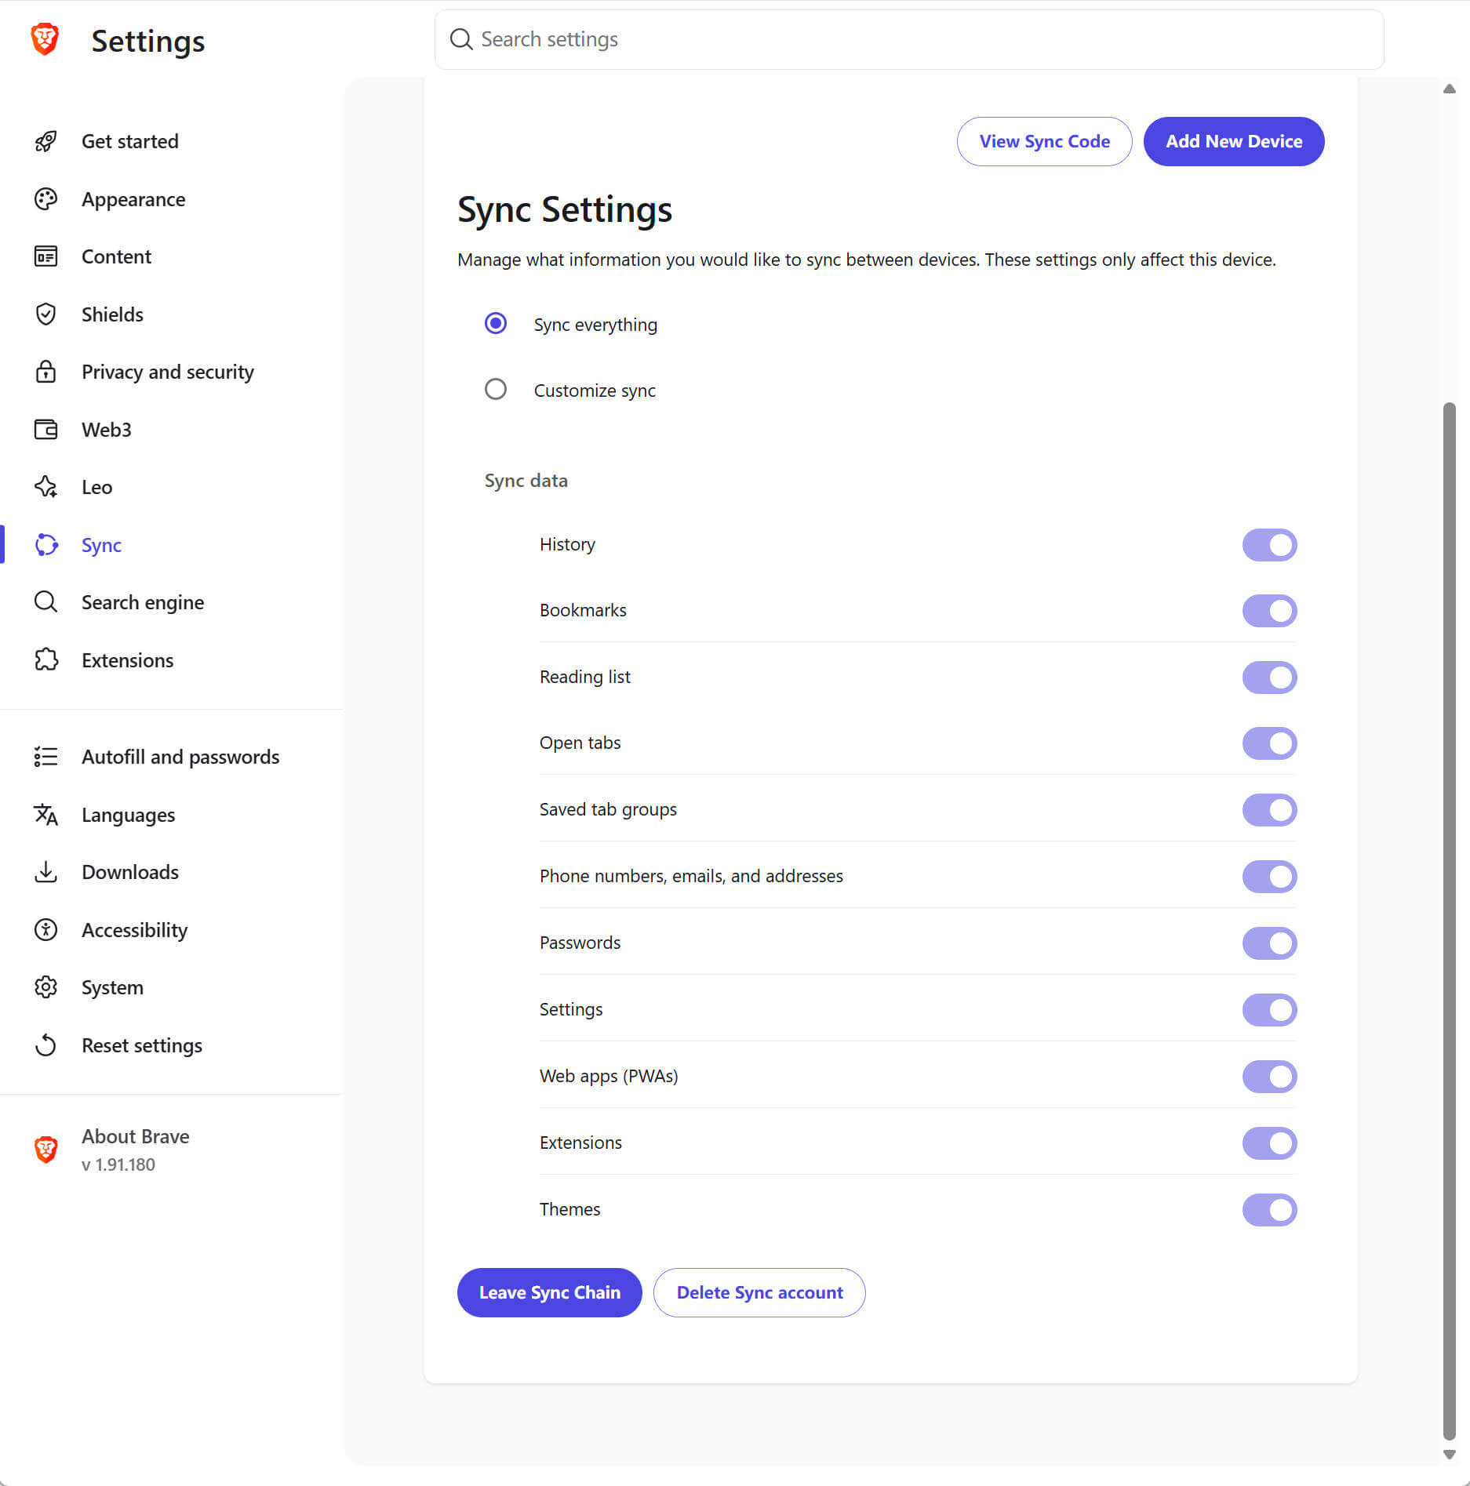Toggle Reading list sync switch

(1269, 678)
